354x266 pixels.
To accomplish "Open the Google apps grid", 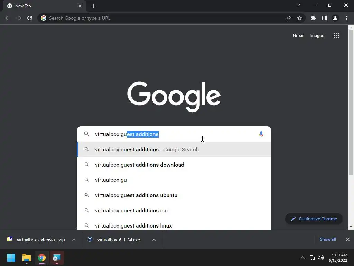I will coord(336,36).
